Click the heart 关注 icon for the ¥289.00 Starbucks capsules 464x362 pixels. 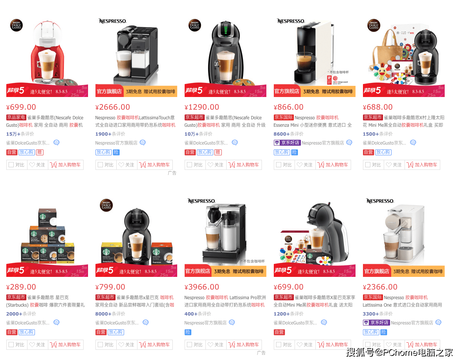click(32, 345)
